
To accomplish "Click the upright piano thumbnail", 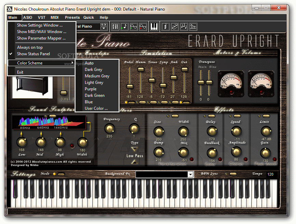I will (x=32, y=87).
